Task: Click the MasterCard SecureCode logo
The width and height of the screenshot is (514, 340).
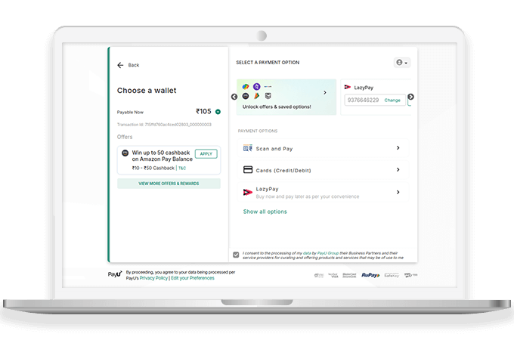Action: [349, 275]
